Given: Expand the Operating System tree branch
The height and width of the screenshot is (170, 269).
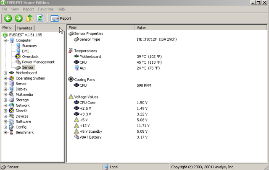Looking at the screenshot, I should coord(5,78).
